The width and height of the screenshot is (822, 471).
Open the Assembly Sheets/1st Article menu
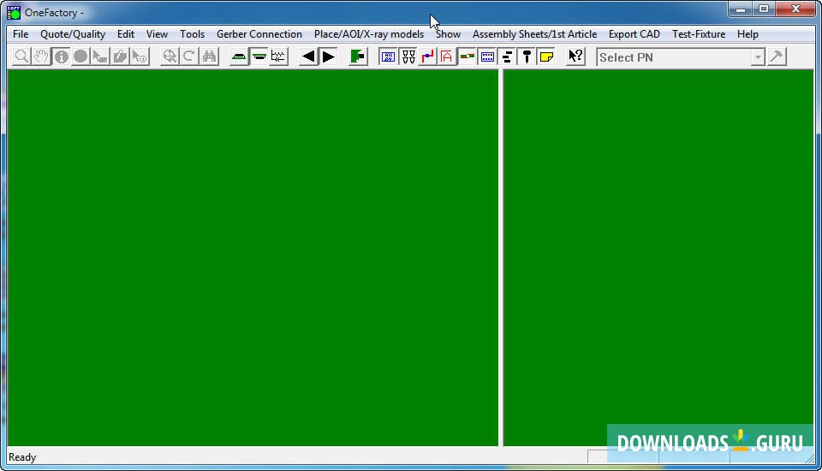click(534, 34)
